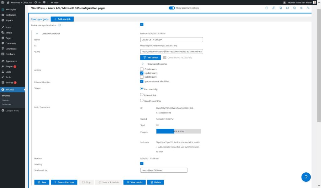Toggle Ignore external identities checkbox
This screenshot has height=188, width=321.
pyautogui.click(x=142, y=81)
